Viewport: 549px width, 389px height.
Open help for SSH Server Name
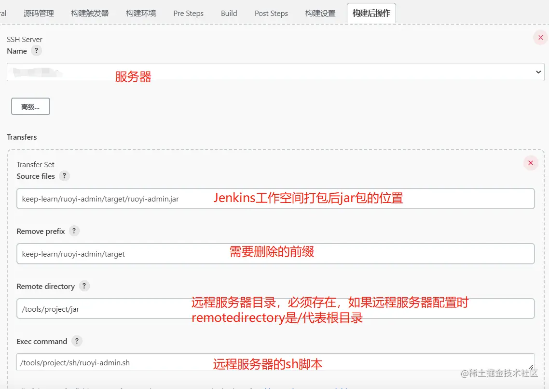click(x=36, y=51)
